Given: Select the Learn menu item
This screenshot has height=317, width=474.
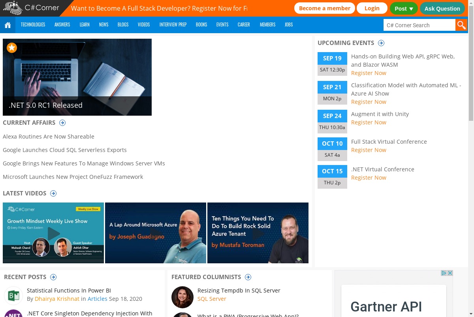Looking at the screenshot, I should coord(85,24).
